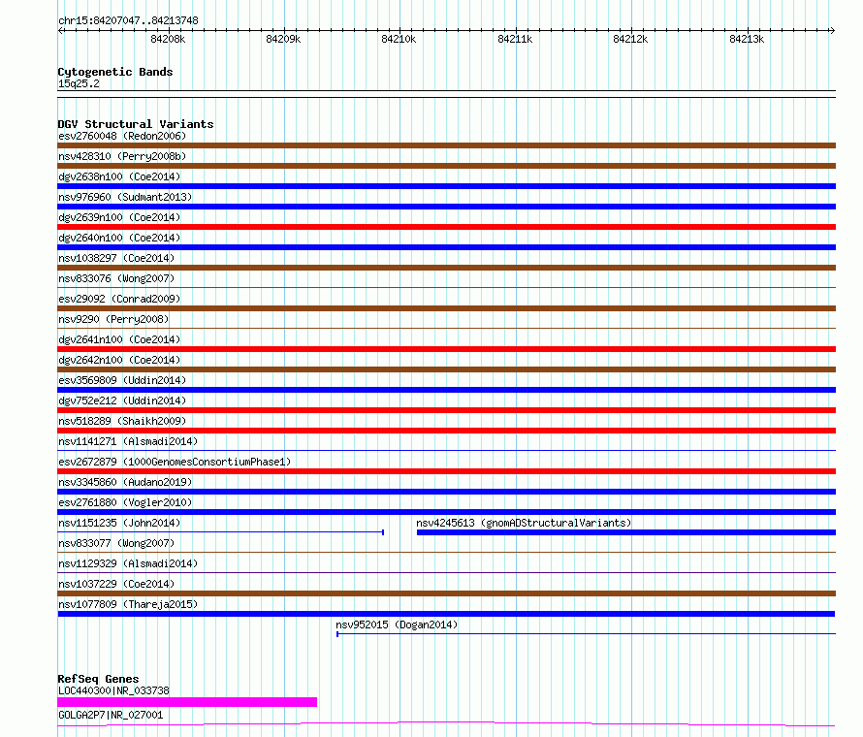863x737 pixels.
Task: Click the nsv9290 (Perry2008) label
Action: tap(113, 319)
